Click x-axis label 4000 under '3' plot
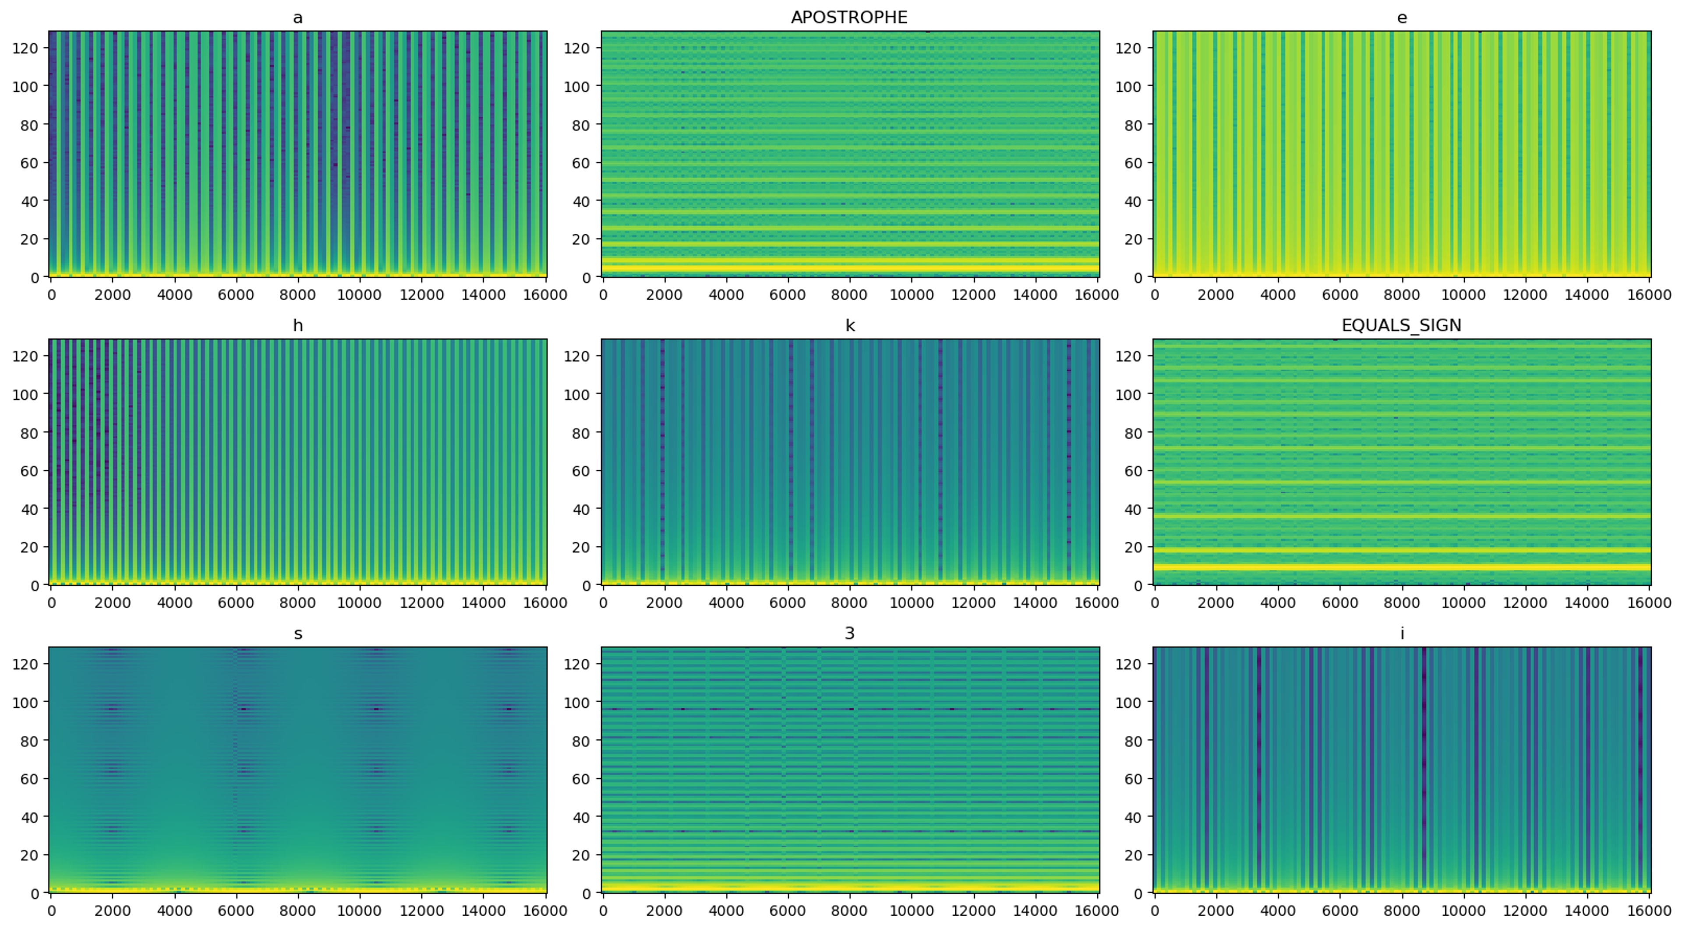 pyautogui.click(x=726, y=911)
